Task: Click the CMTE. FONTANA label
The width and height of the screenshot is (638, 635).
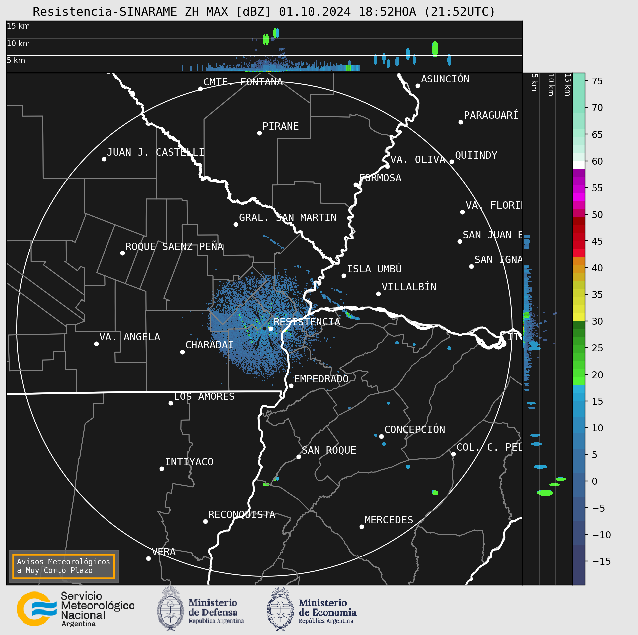Action: (243, 82)
